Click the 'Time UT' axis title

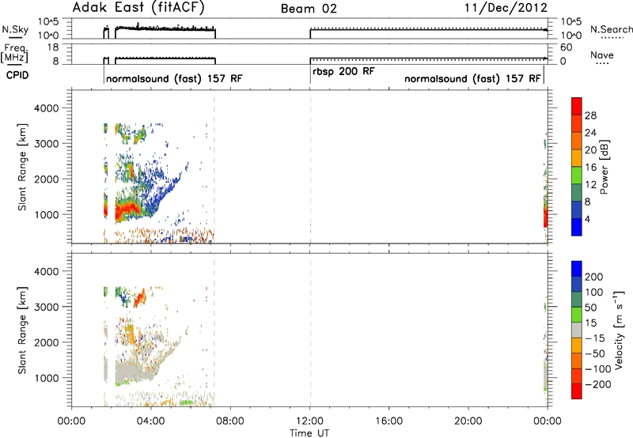pos(309,432)
